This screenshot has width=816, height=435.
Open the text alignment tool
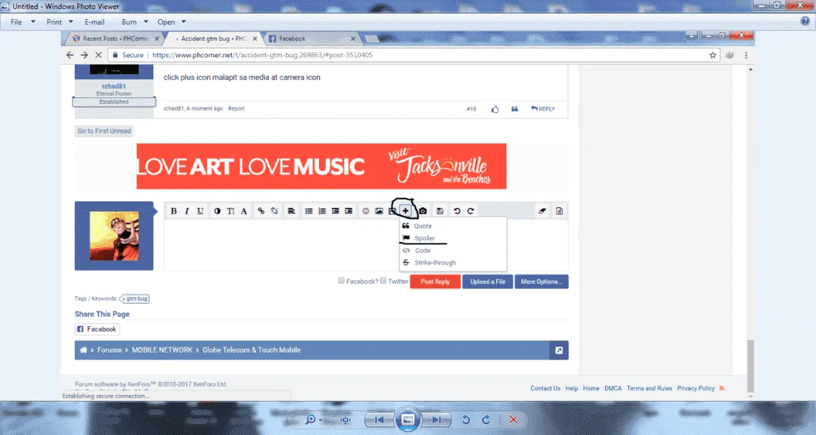(291, 211)
